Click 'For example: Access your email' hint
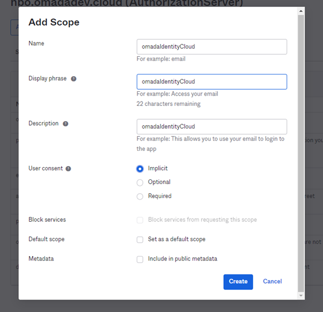This screenshot has width=323, height=312. [x=178, y=94]
